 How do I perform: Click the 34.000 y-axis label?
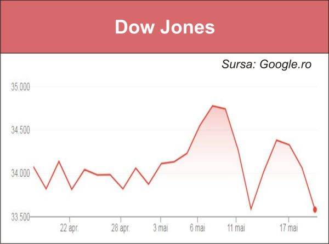20,173
